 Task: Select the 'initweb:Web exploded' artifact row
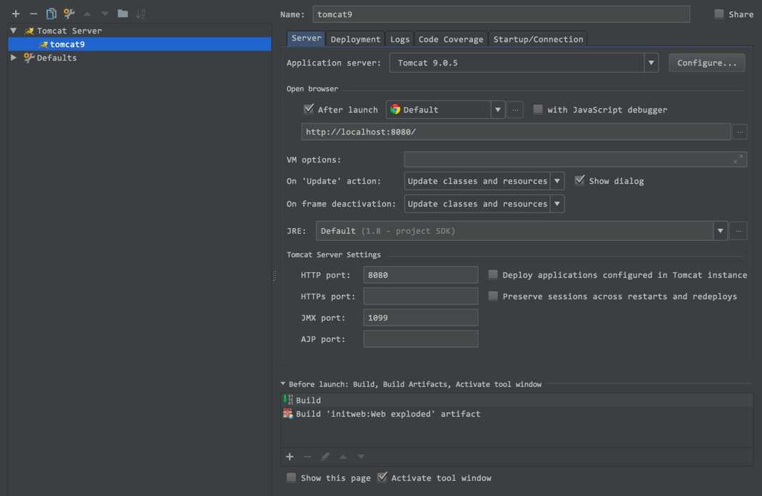coord(517,414)
